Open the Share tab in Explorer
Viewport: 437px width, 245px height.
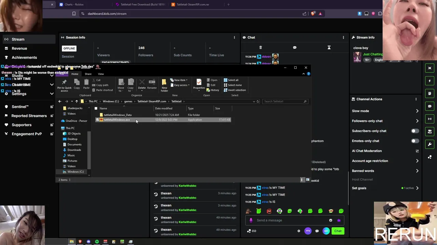click(88, 74)
